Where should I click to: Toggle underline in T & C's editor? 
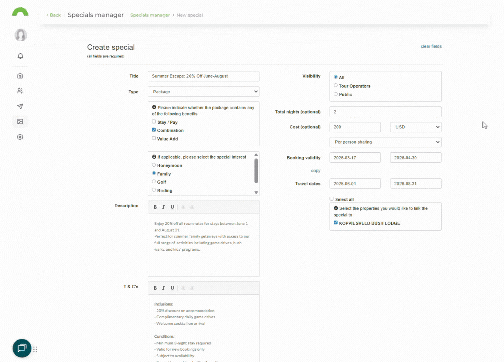(x=172, y=288)
